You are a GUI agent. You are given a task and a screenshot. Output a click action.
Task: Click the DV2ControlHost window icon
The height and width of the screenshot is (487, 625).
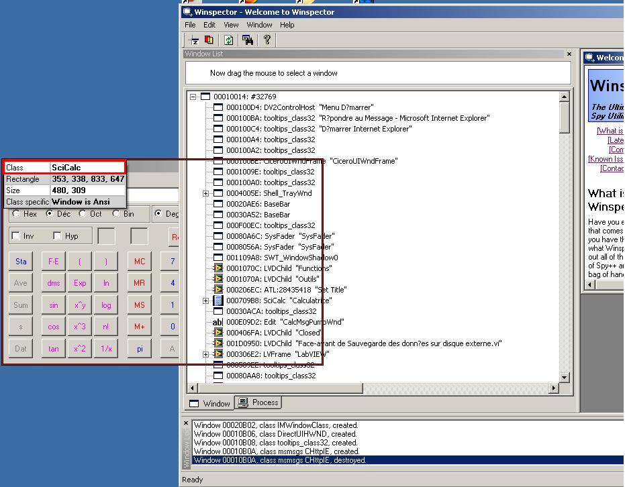point(218,107)
